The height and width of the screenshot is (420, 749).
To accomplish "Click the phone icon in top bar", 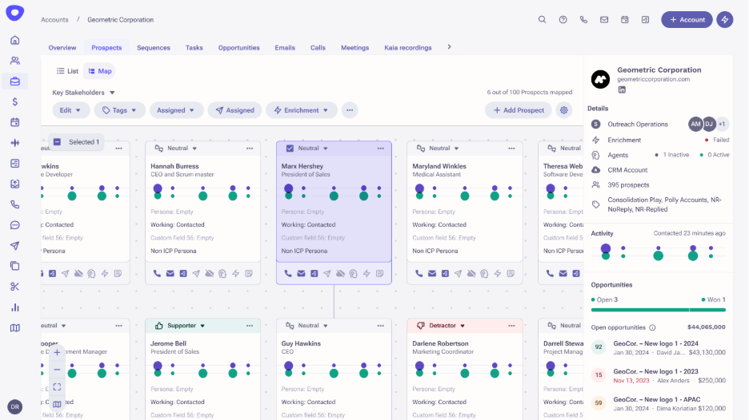I will click(583, 19).
